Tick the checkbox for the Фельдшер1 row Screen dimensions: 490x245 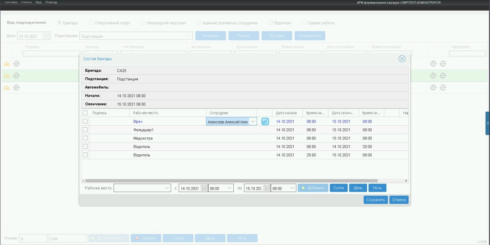tap(85, 130)
